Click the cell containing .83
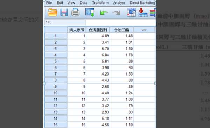 pyautogui.click(x=121, y=112)
